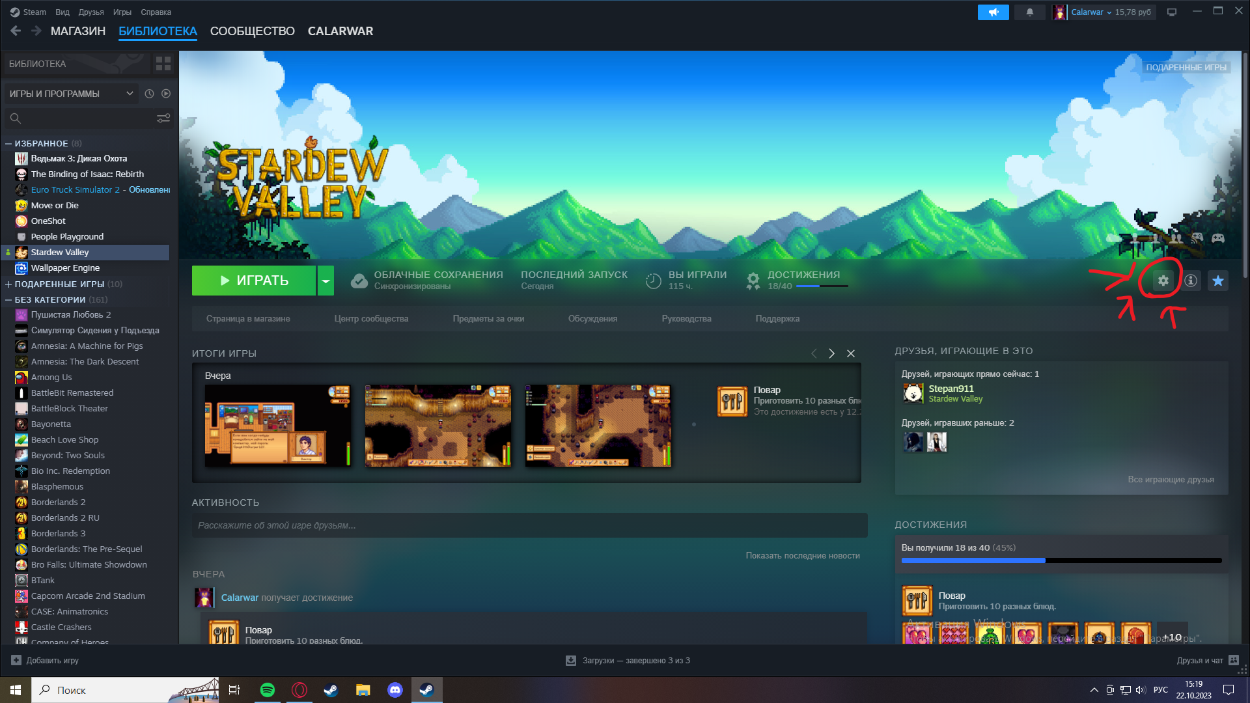Open the game settings gear icon

tap(1163, 281)
